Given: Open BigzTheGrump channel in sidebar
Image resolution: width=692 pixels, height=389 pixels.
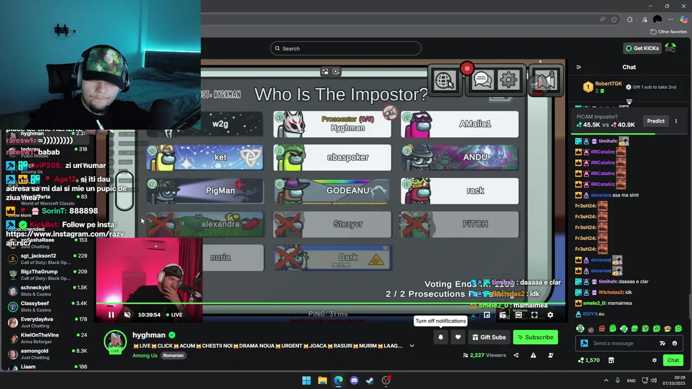Looking at the screenshot, I should point(48,275).
